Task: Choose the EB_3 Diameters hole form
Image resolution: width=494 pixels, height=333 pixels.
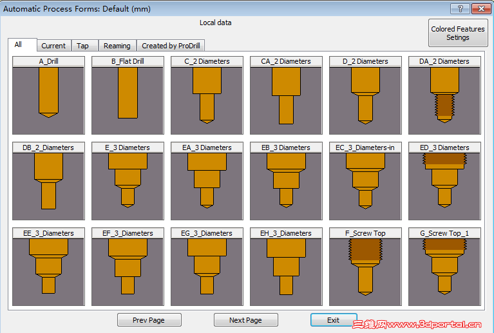Action: coord(286,181)
